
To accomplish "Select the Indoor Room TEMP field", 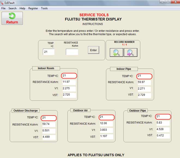I will coord(69,75).
